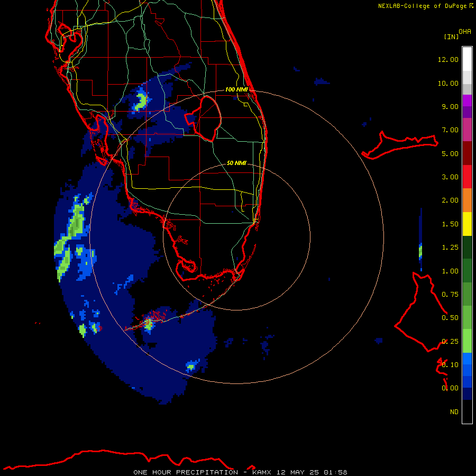Click the 3.00 legend value

[x=450, y=177]
